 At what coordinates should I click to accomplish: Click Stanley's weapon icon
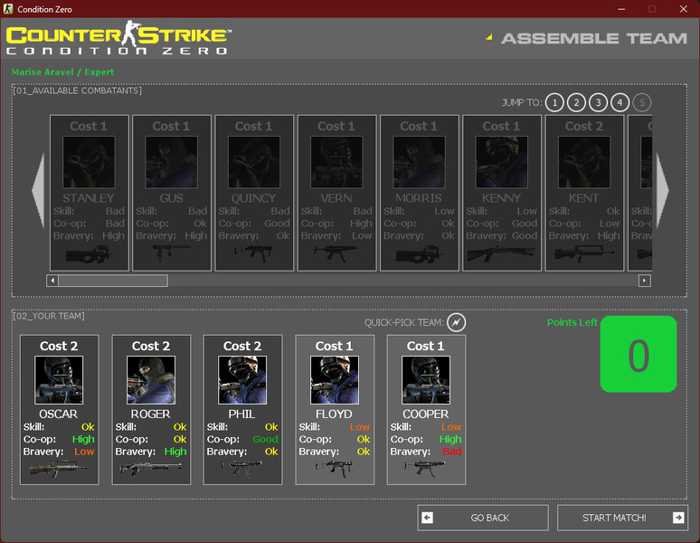tap(89, 254)
